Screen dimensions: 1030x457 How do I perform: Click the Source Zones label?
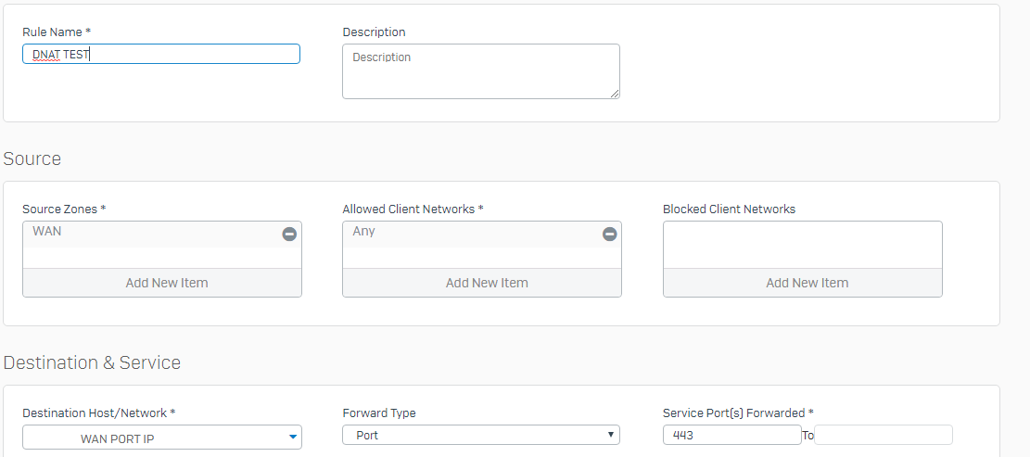pos(64,209)
